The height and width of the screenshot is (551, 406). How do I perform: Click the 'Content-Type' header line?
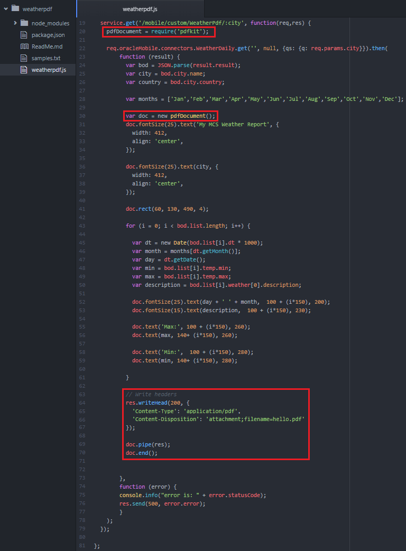(x=186, y=411)
